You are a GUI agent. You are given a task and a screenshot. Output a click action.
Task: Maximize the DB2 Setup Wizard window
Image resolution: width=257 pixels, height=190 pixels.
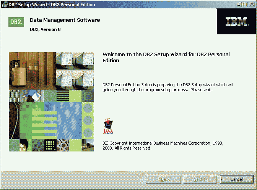coord(244,4)
